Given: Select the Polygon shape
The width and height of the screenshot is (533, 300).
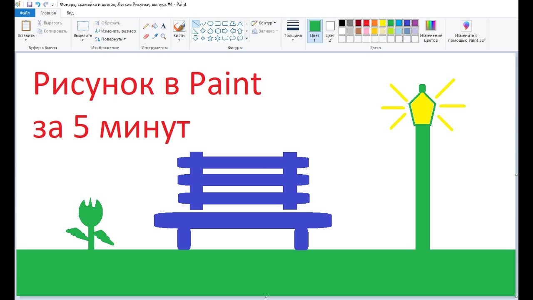Looking at the screenshot, I should tap(232, 23).
